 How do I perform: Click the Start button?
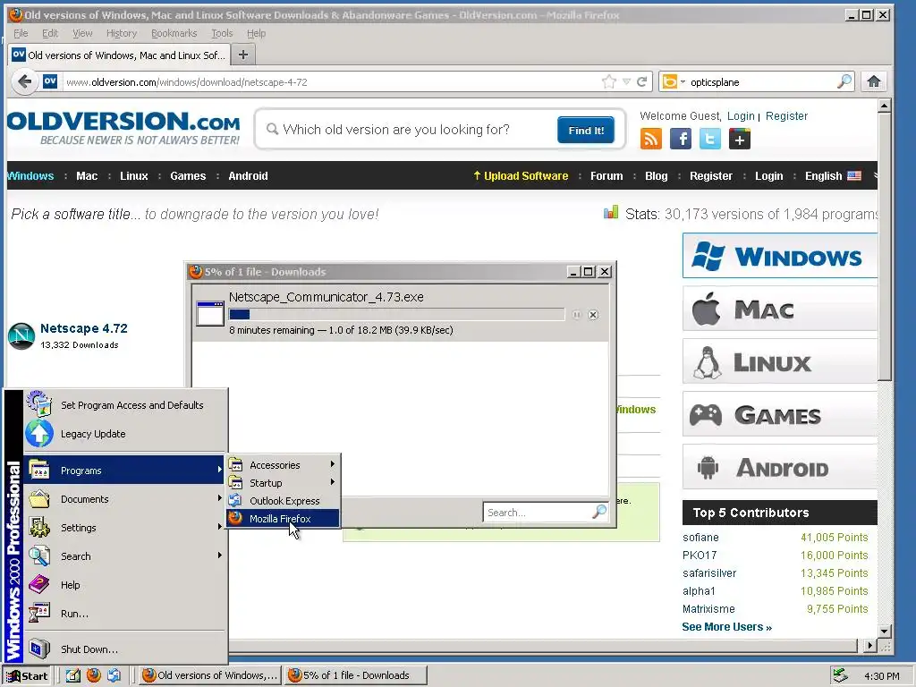pyautogui.click(x=27, y=676)
